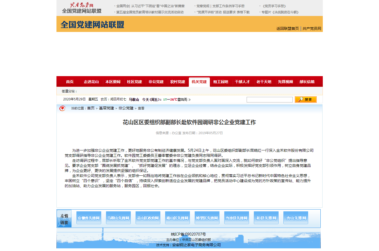Visit the 花山区政府网 friend link badge

148,218
